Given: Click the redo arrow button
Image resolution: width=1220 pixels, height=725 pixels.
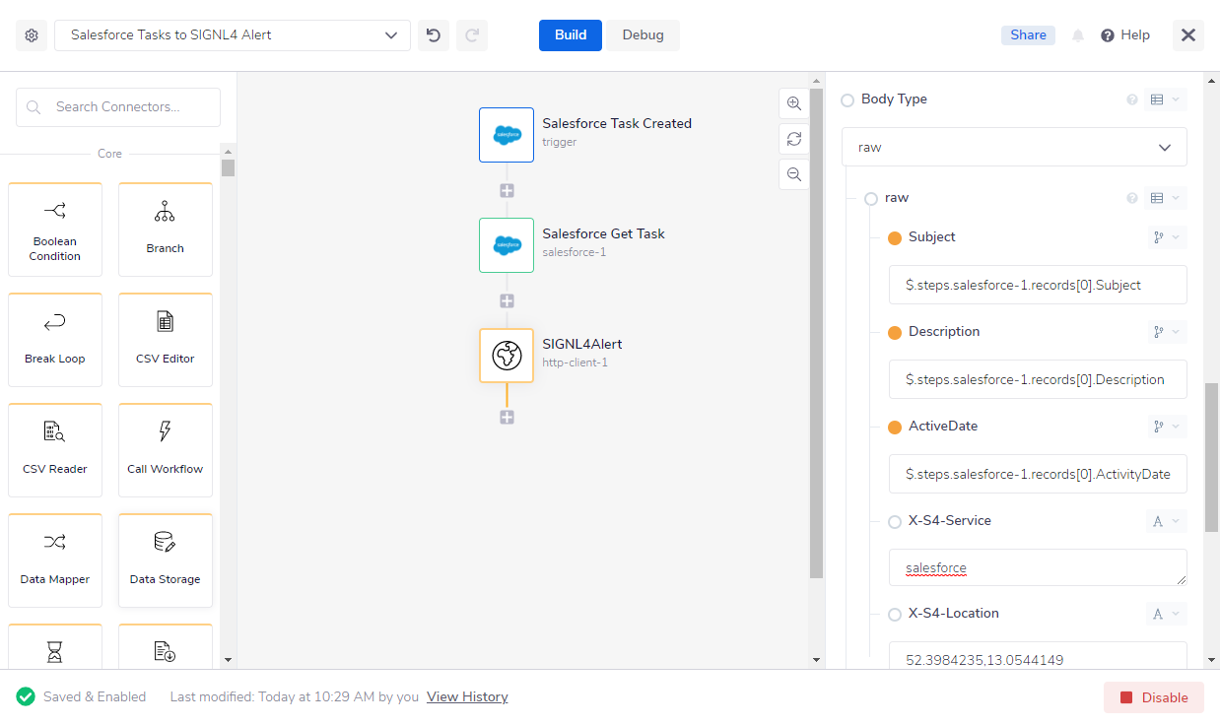Looking at the screenshot, I should point(472,35).
